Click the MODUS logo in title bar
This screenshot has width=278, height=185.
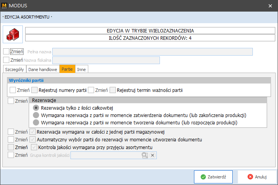pos(5,5)
